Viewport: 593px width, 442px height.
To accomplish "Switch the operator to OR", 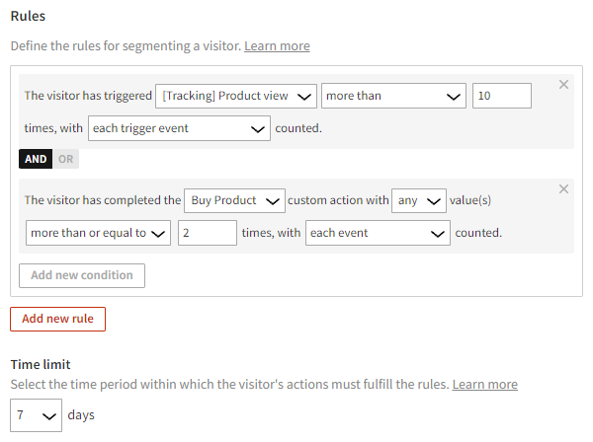I will tap(65, 159).
